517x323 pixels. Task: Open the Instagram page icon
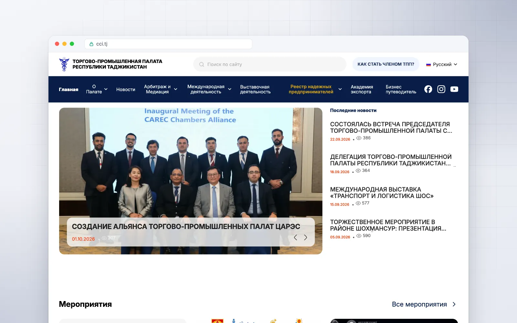point(441,89)
